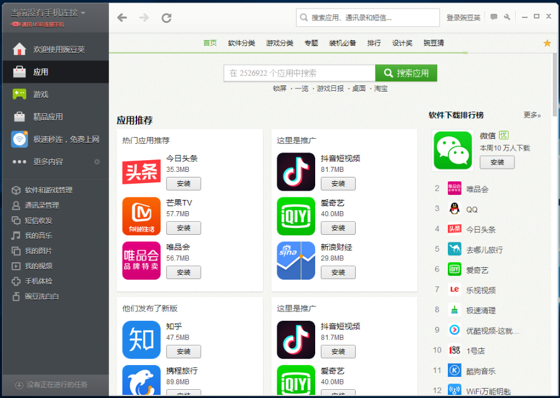Click 登录豌豆荚 login link
This screenshot has width=560, height=398.
coord(463,17)
